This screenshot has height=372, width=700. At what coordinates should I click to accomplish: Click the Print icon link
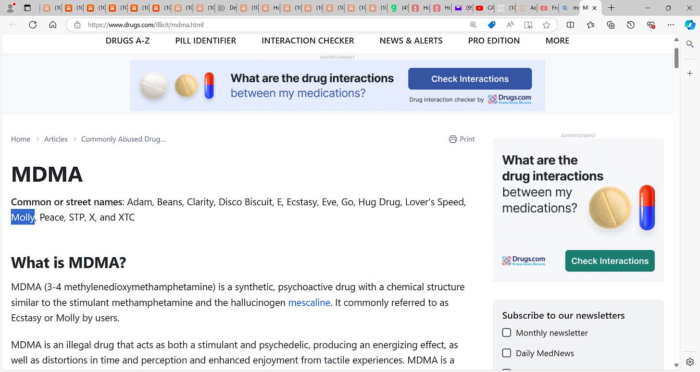(x=462, y=139)
